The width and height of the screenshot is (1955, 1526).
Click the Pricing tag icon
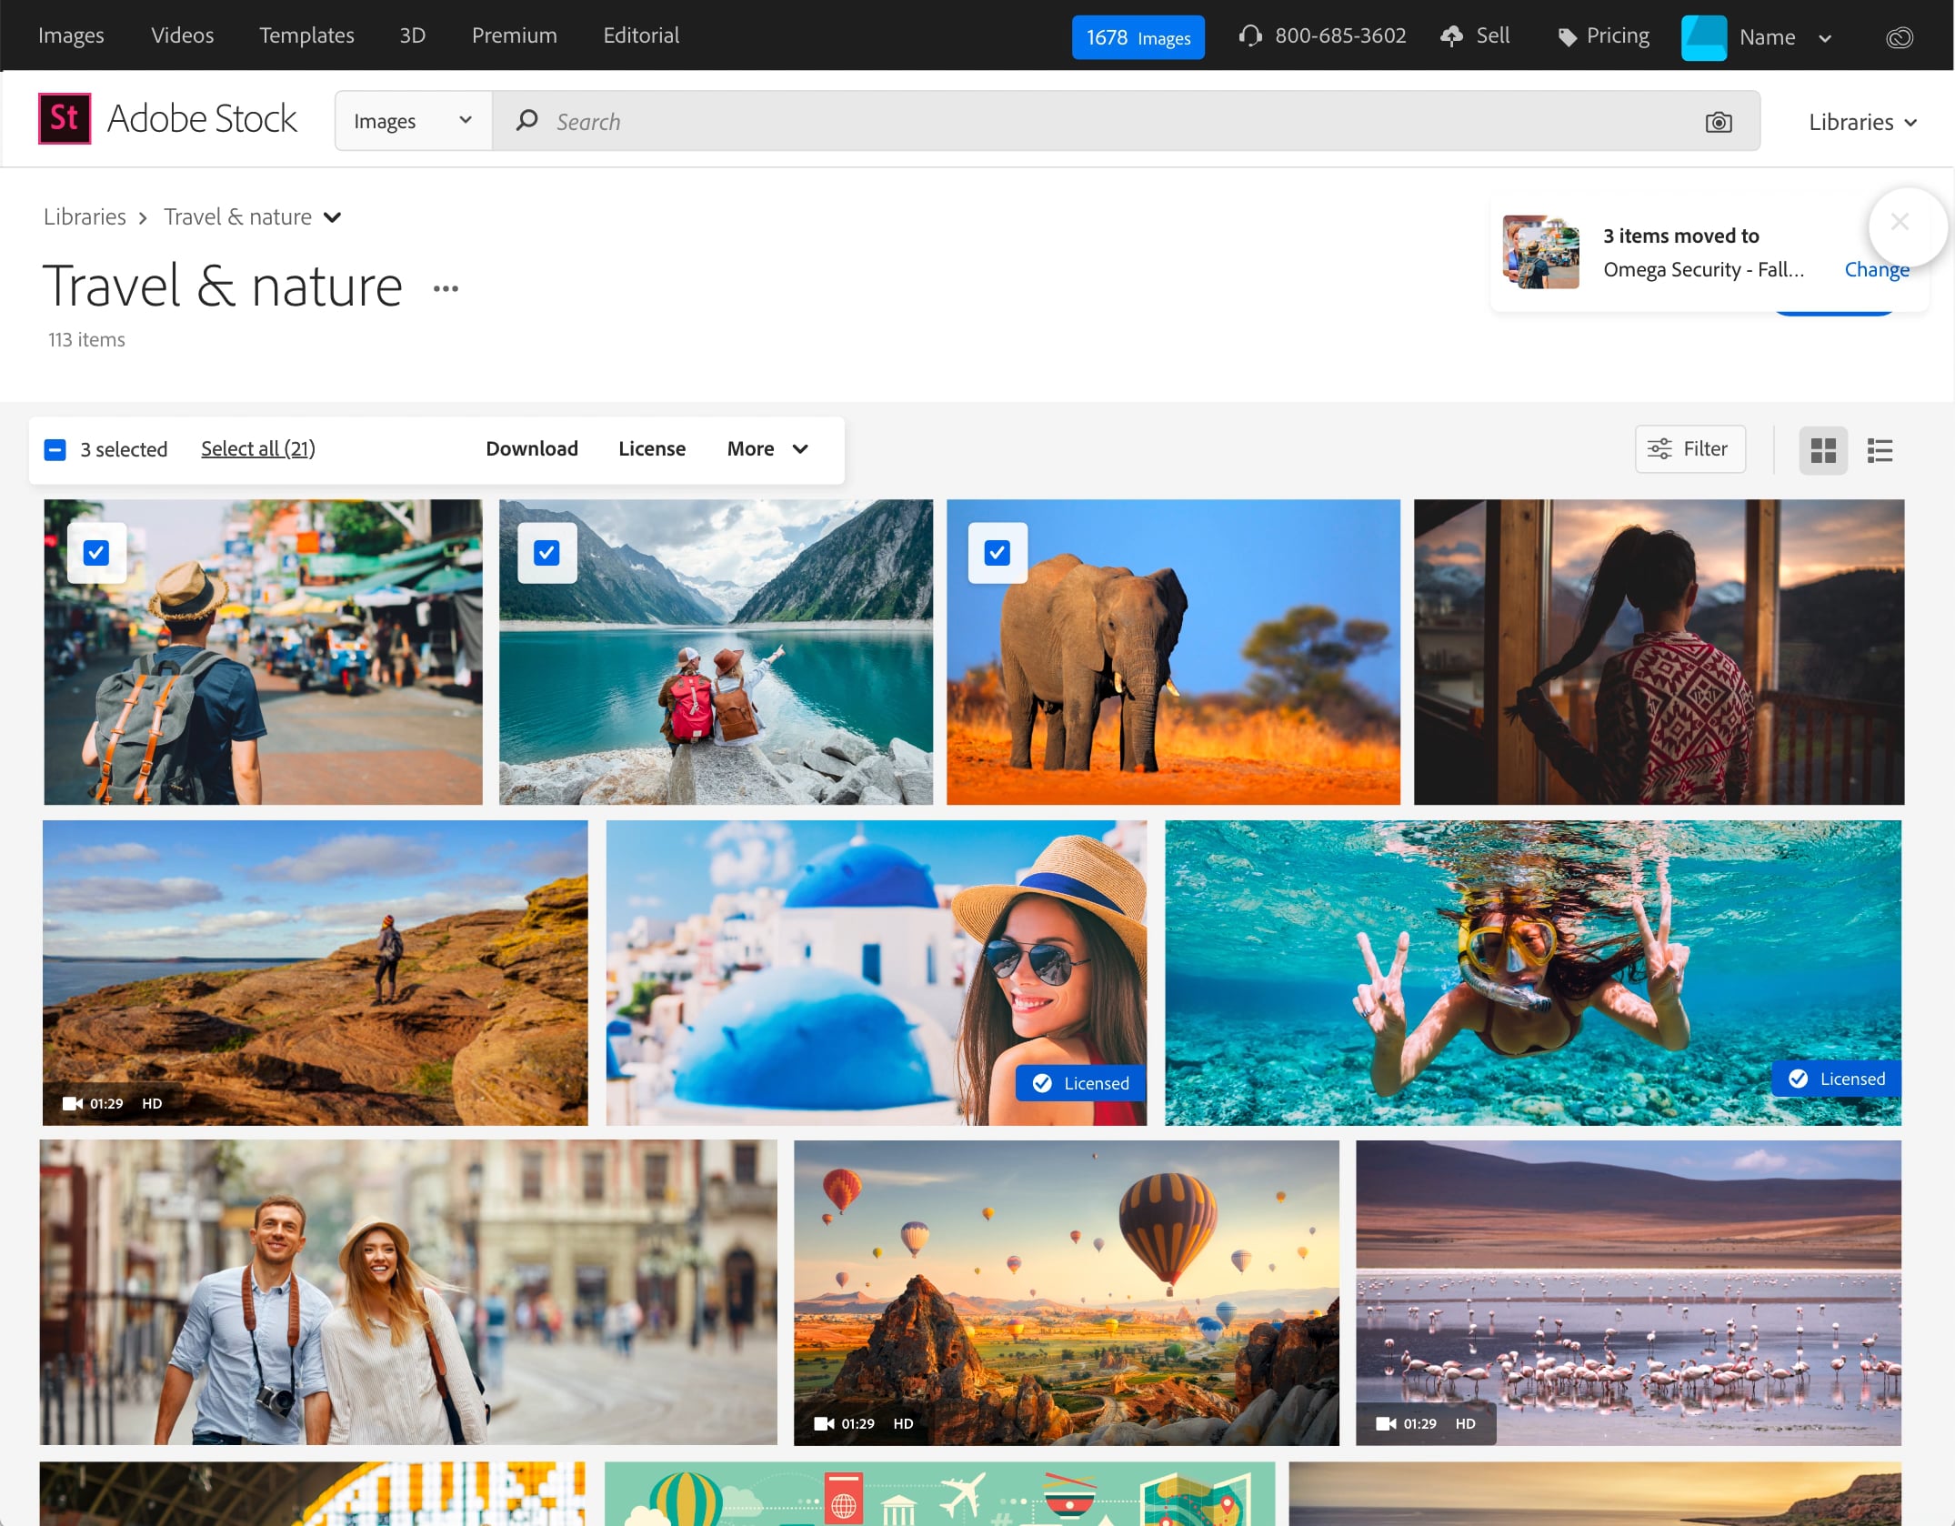pyautogui.click(x=1567, y=36)
